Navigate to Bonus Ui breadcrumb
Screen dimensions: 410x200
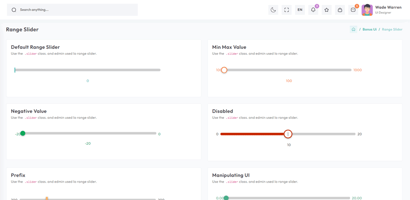pyautogui.click(x=370, y=30)
